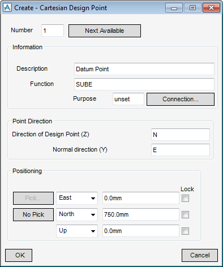Toggle the Lock checkbox for Up
This screenshot has height=267, width=223.
pyautogui.click(x=185, y=231)
